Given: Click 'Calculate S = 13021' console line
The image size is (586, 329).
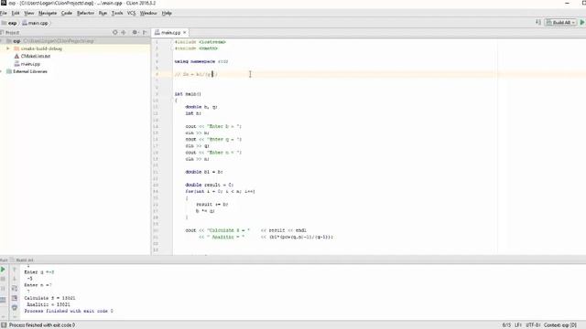Looking at the screenshot, I should pyautogui.click(x=49, y=299).
